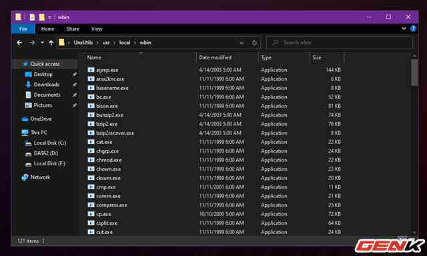Screen dimensions: 427x256
Task: Switch to the Home ribbon tab
Action: click(47, 29)
